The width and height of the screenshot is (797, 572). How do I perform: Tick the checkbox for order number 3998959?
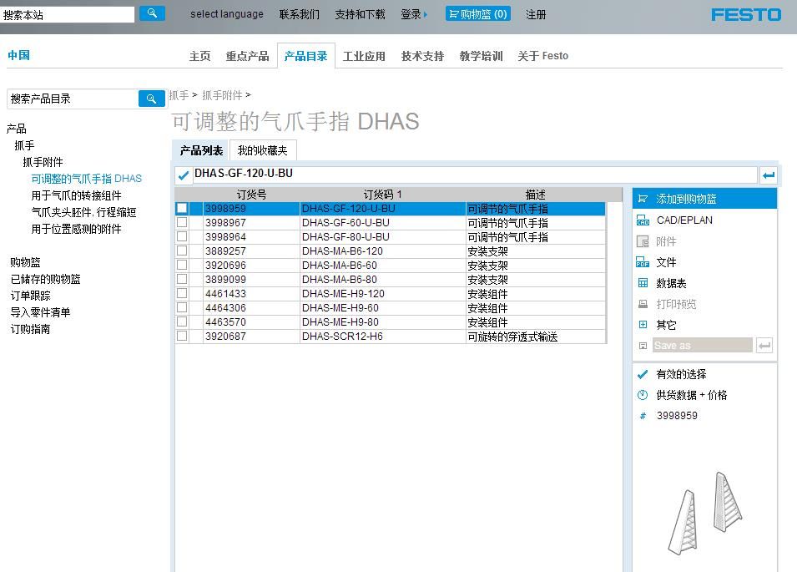182,209
